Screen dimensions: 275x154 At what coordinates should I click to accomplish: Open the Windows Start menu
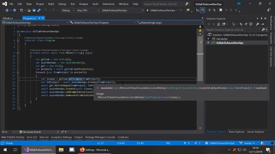point(5,150)
